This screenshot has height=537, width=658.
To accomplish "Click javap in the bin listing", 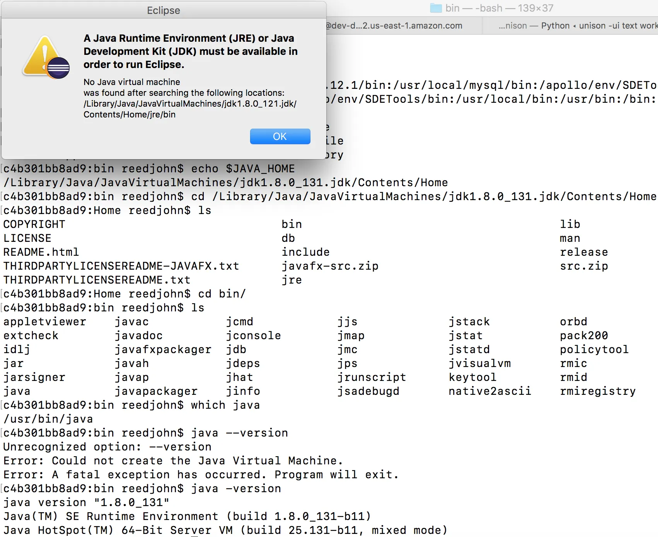I will click(132, 377).
